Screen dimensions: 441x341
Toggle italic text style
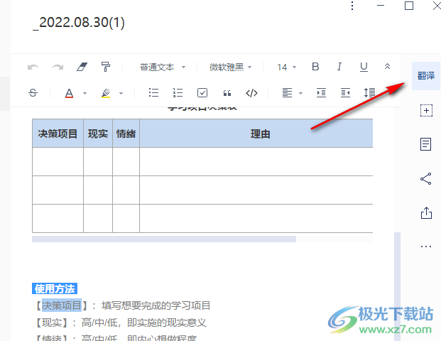tap(339, 67)
